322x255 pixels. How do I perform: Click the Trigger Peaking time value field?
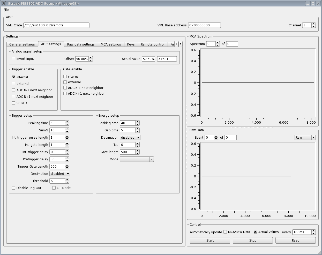[57, 123]
